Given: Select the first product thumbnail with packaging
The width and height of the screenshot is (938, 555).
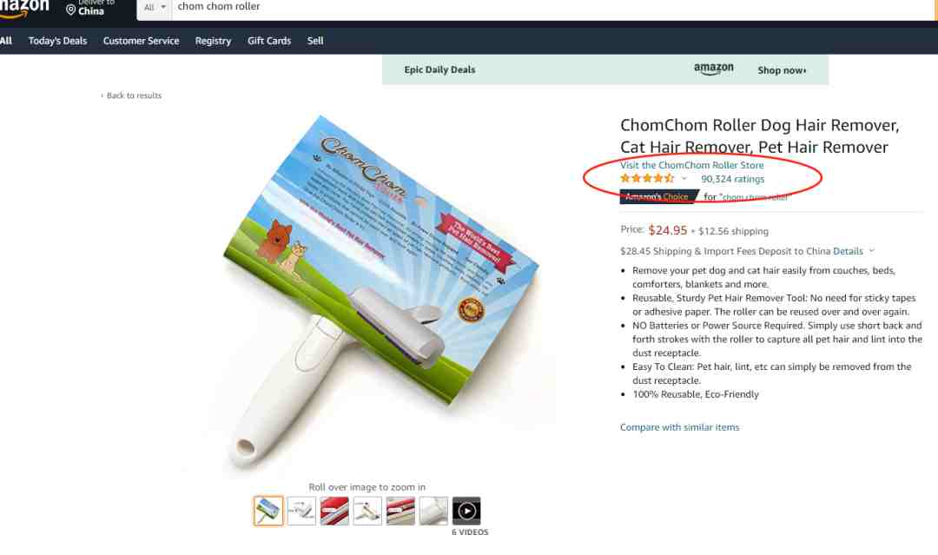Looking at the screenshot, I should point(268,512).
